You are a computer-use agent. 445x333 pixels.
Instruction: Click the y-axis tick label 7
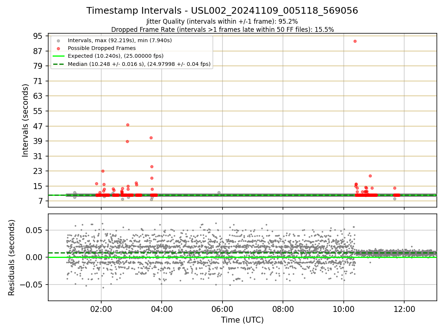point(40,201)
